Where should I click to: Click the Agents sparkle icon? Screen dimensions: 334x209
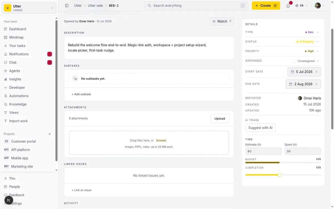coord(6,71)
